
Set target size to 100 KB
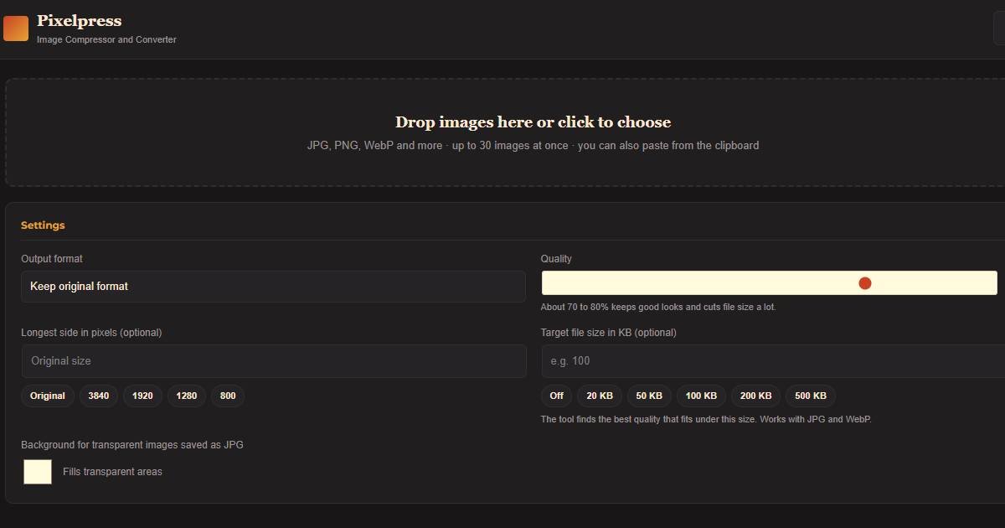701,396
